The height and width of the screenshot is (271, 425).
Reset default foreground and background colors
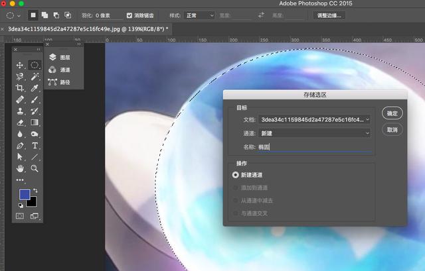21,205
